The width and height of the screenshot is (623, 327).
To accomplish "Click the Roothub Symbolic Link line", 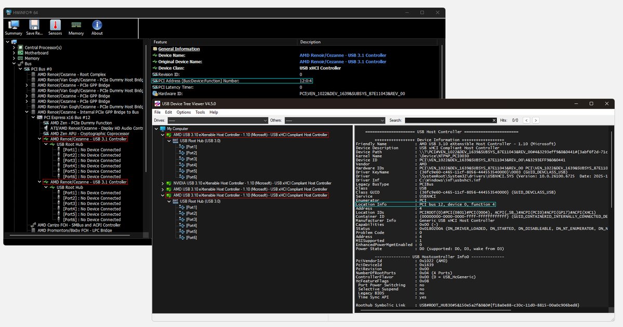I will point(467,305).
